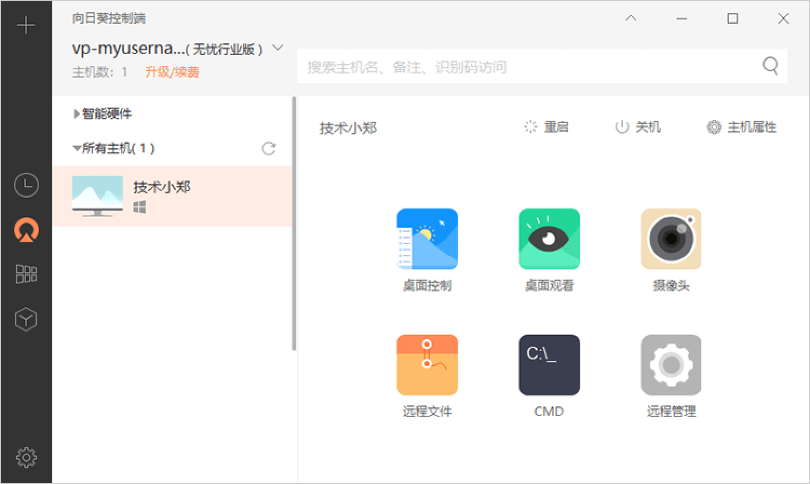Open the cube box sidebar icon
This screenshot has width=810, height=484.
click(x=26, y=319)
